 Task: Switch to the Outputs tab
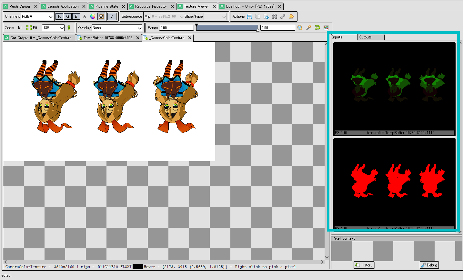pyautogui.click(x=366, y=37)
